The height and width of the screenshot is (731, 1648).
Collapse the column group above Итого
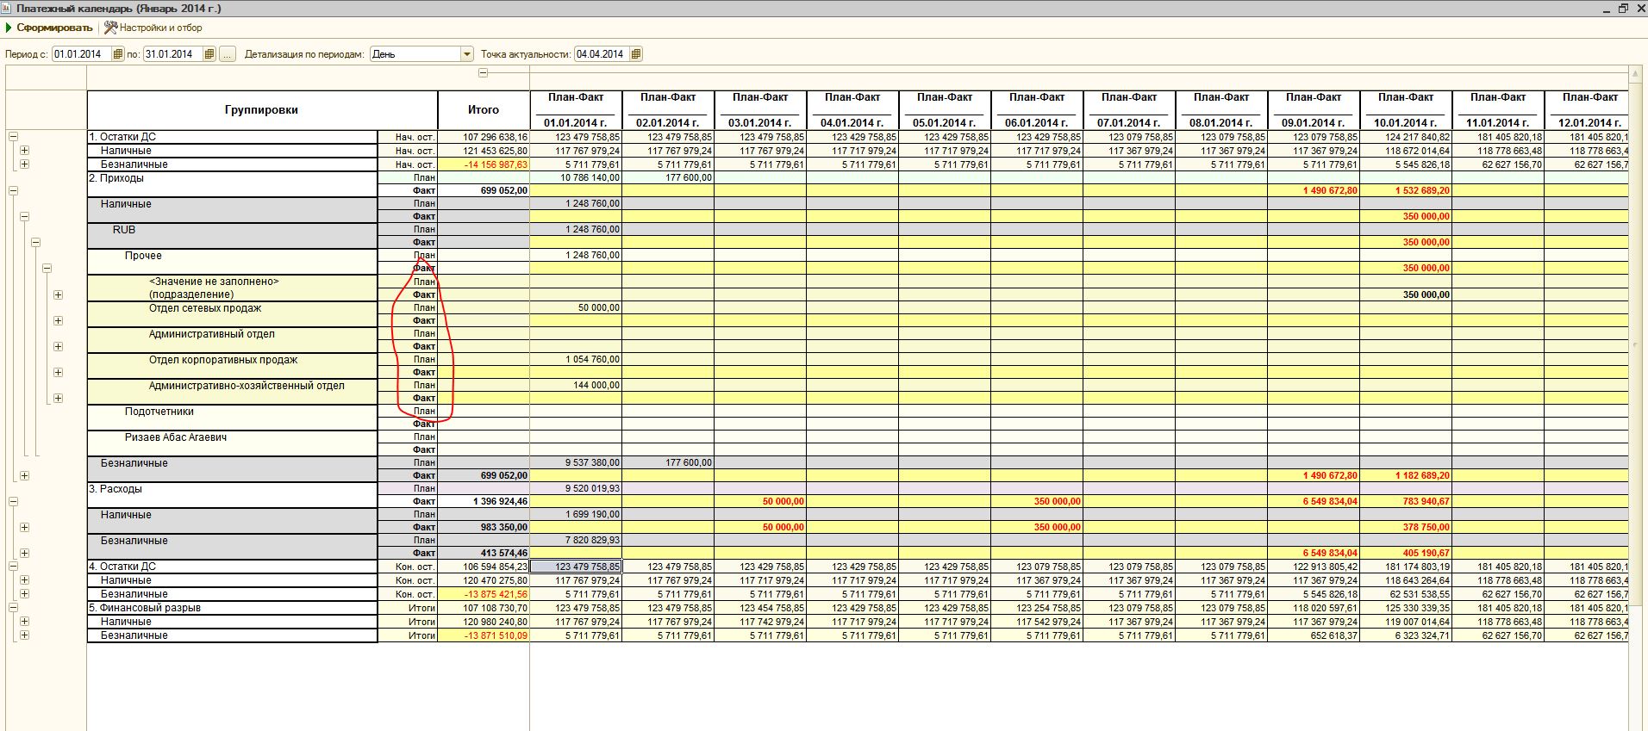coord(483,73)
